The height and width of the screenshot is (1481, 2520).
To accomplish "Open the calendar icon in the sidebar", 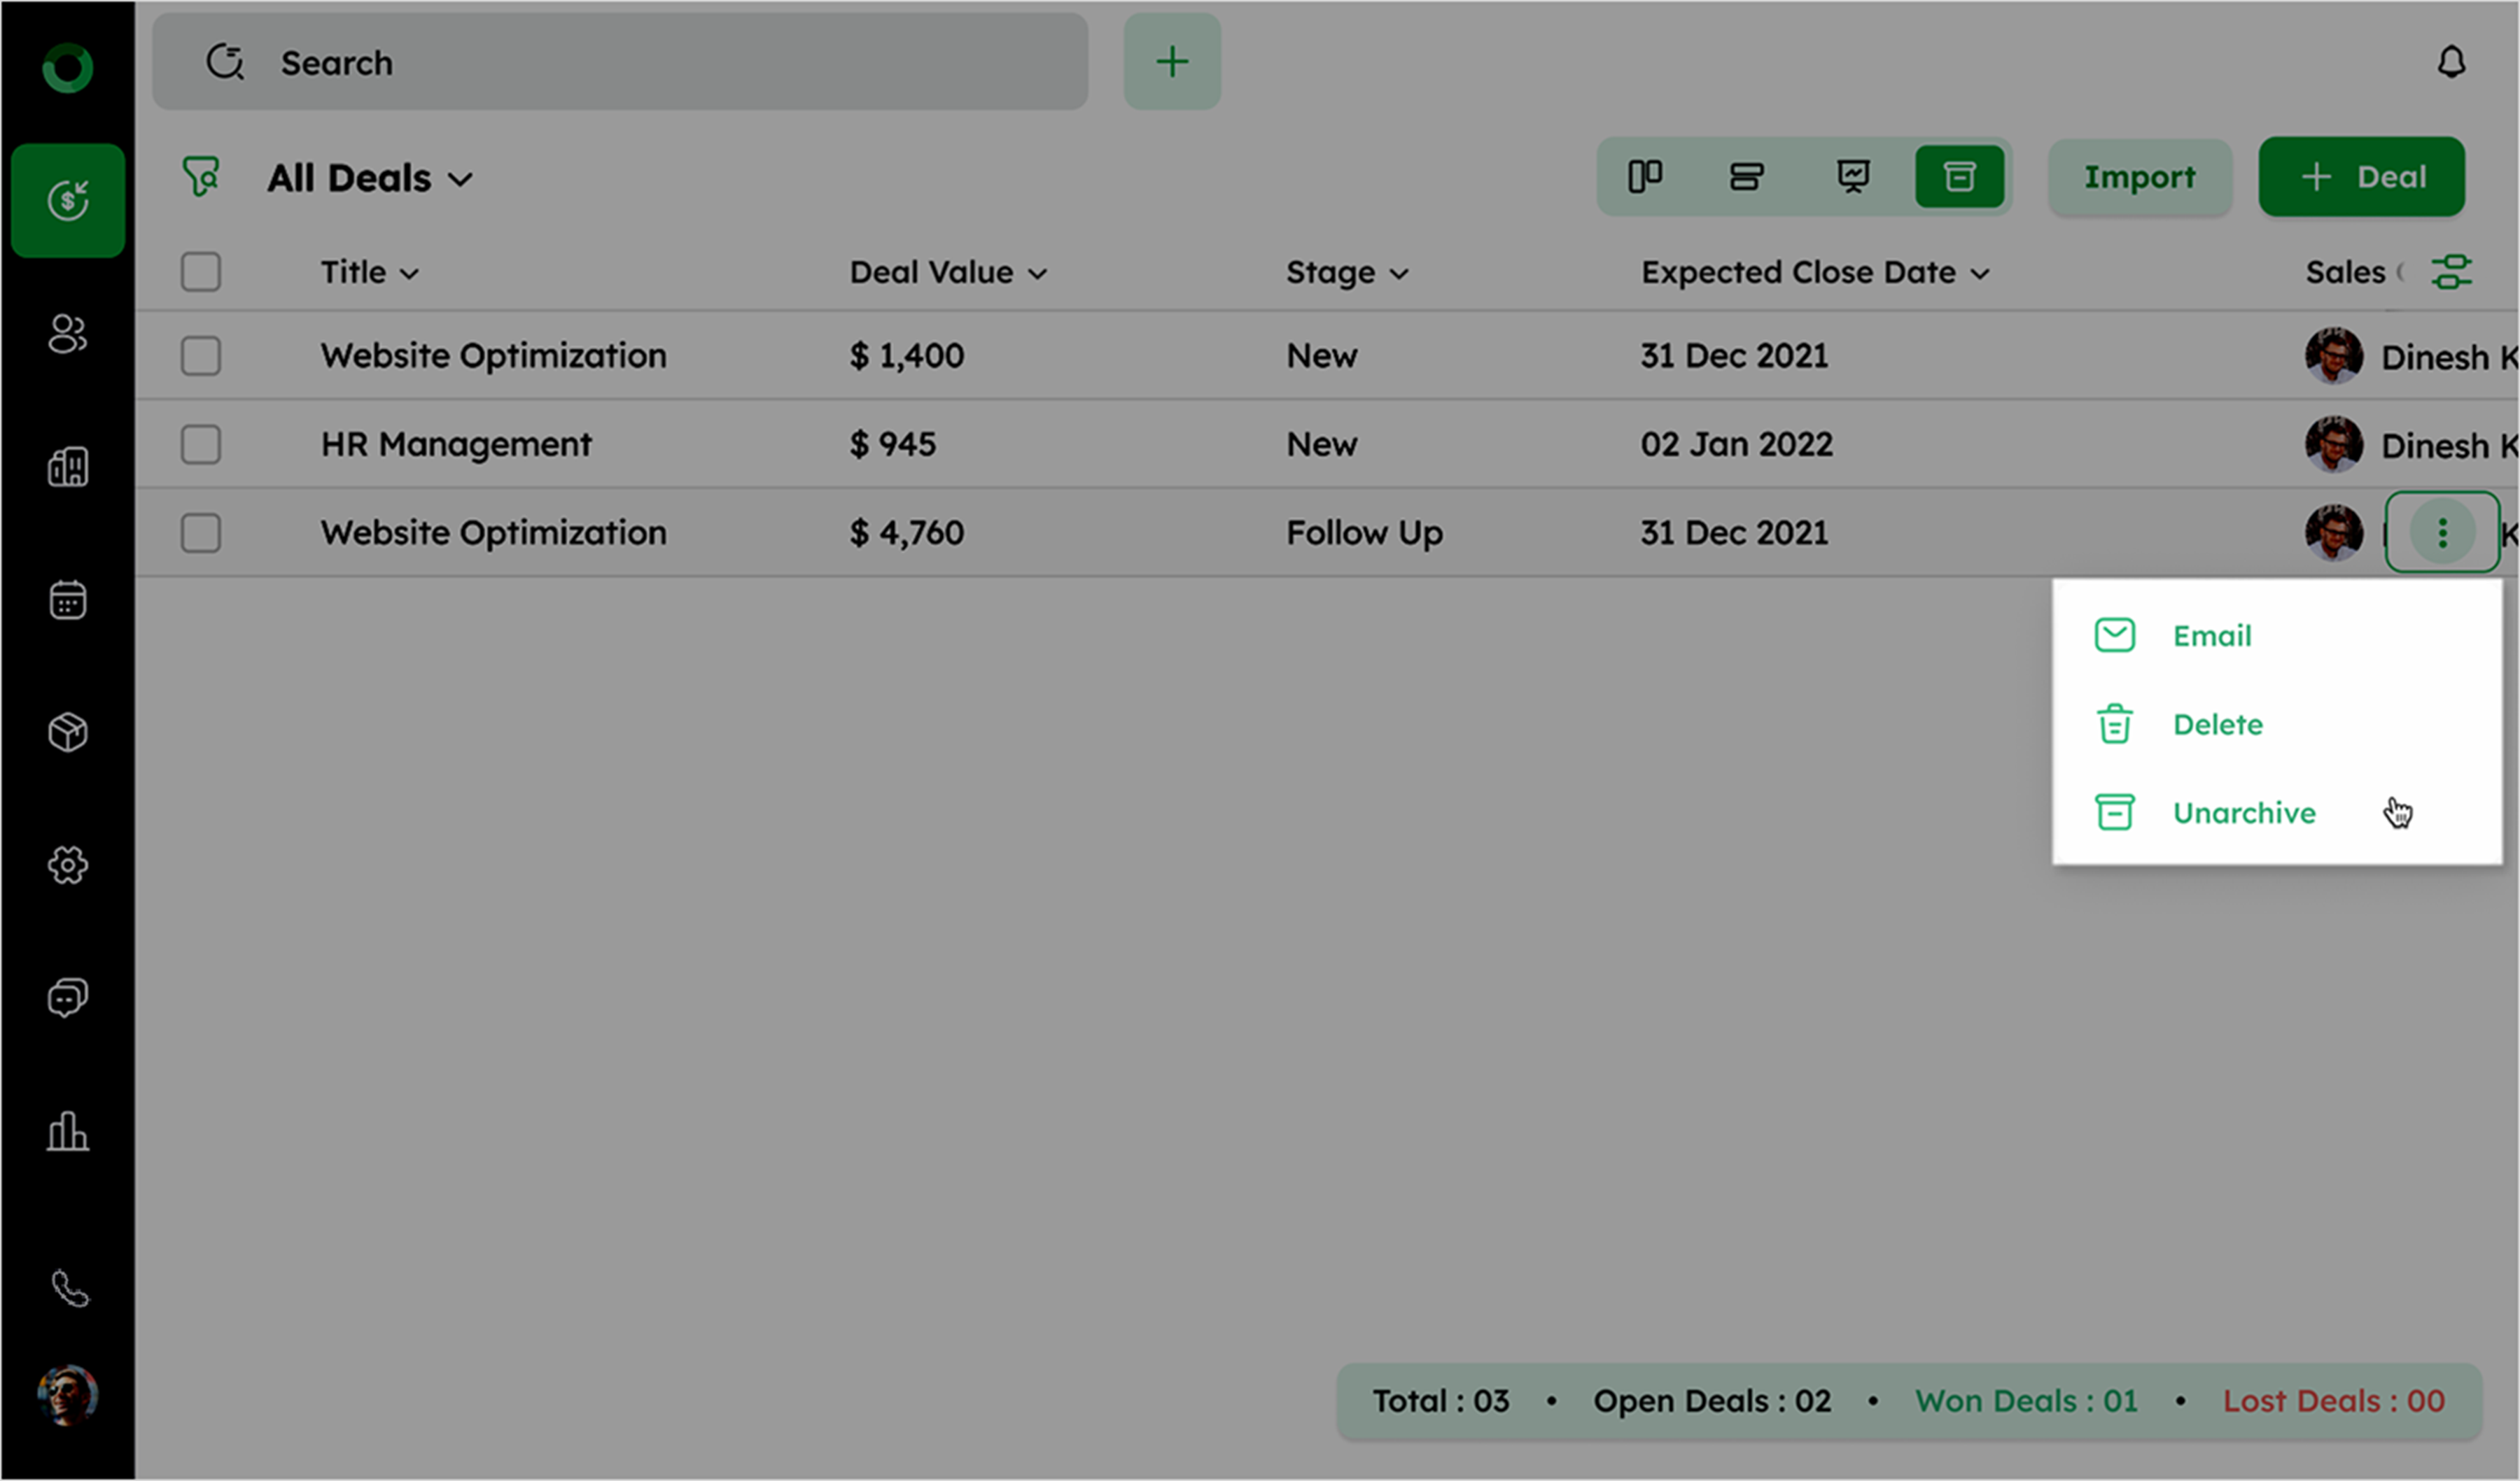I will [x=68, y=601].
